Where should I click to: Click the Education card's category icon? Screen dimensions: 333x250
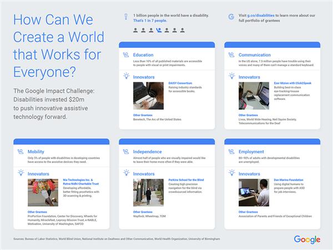(x=126, y=55)
